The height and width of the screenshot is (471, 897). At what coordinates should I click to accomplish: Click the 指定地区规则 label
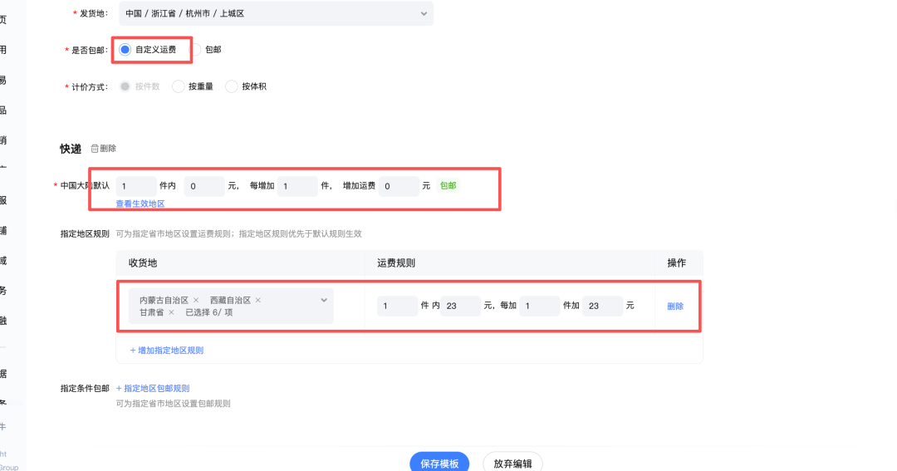point(85,233)
